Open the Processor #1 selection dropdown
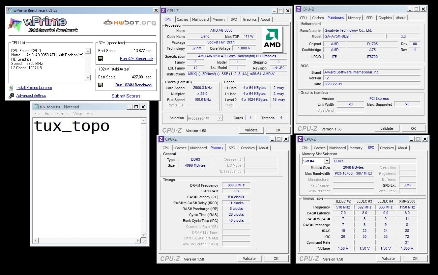This screenshot has width=438, height=275. (x=219, y=118)
